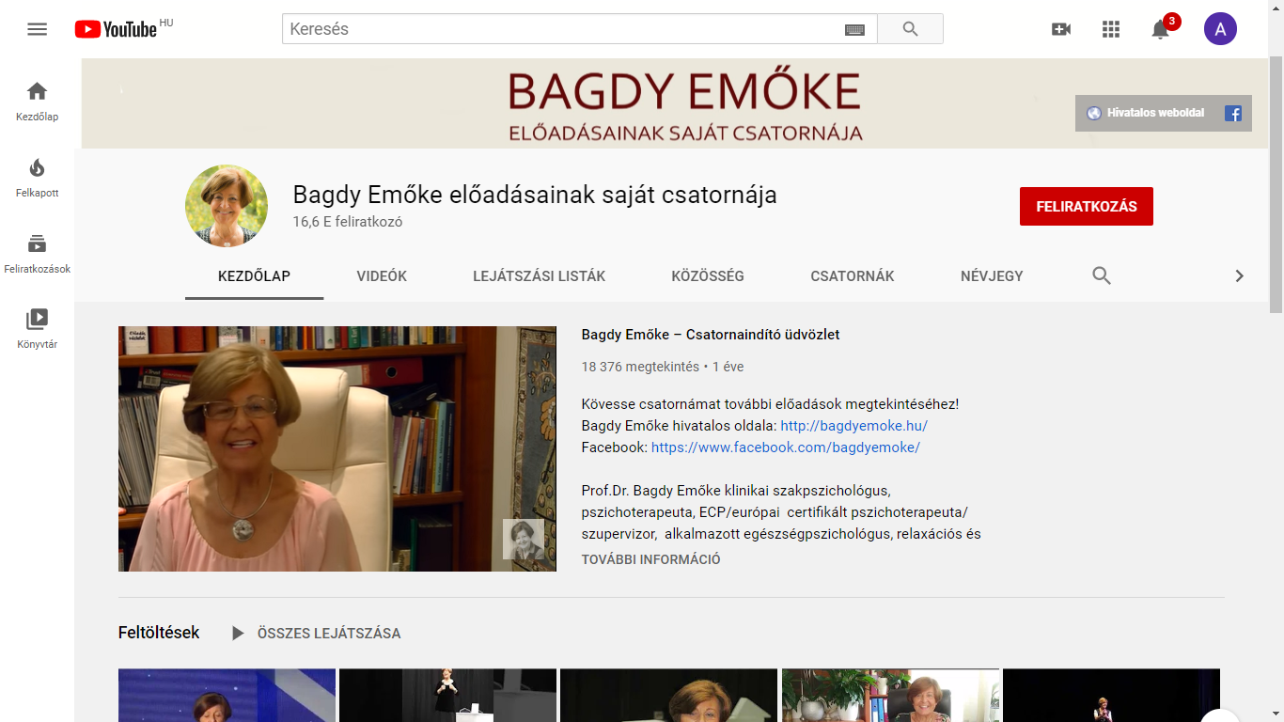Open the video title Csatornaindító üdvözlet
This screenshot has width=1284, height=722.
tap(711, 335)
